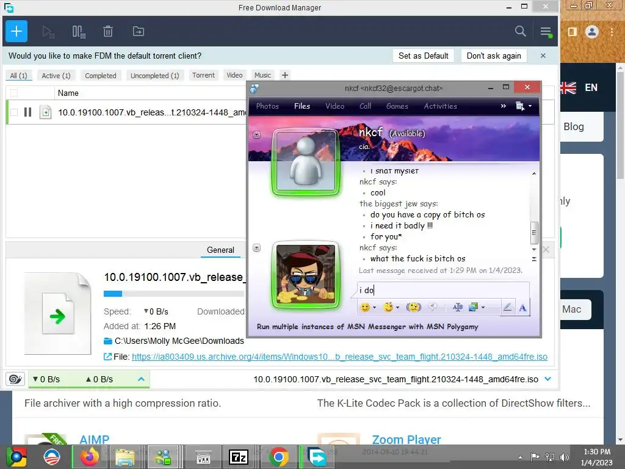
Task: Select the Music filter tab
Action: click(x=262, y=75)
